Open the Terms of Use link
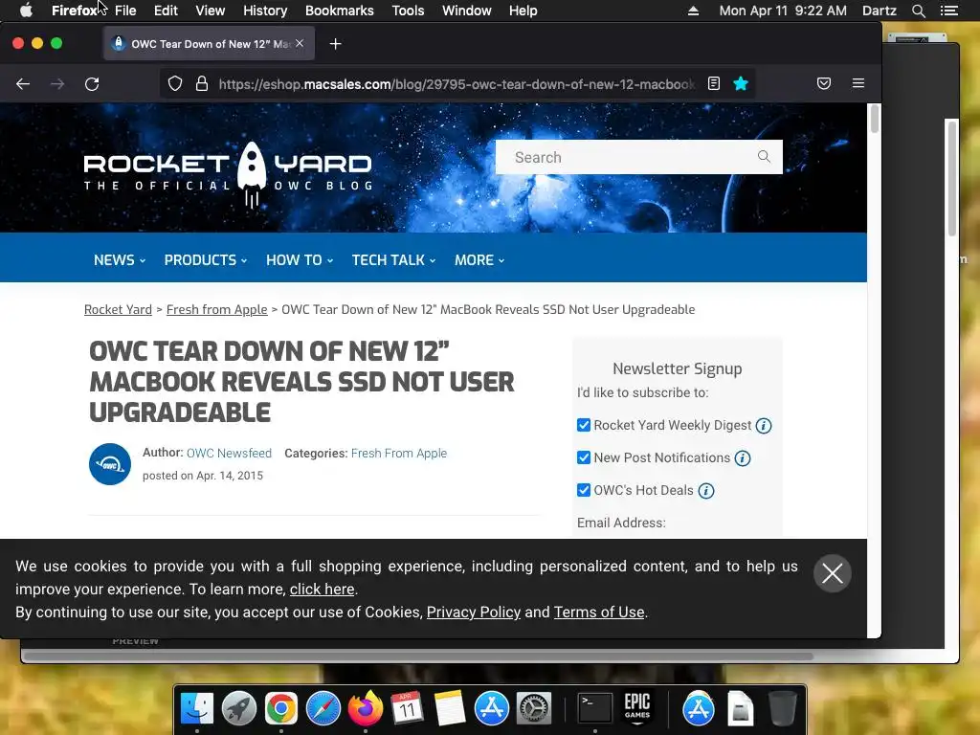The width and height of the screenshot is (980, 735). click(599, 612)
